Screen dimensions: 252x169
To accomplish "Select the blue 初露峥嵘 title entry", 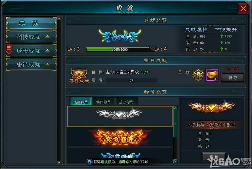I will coord(120,156).
